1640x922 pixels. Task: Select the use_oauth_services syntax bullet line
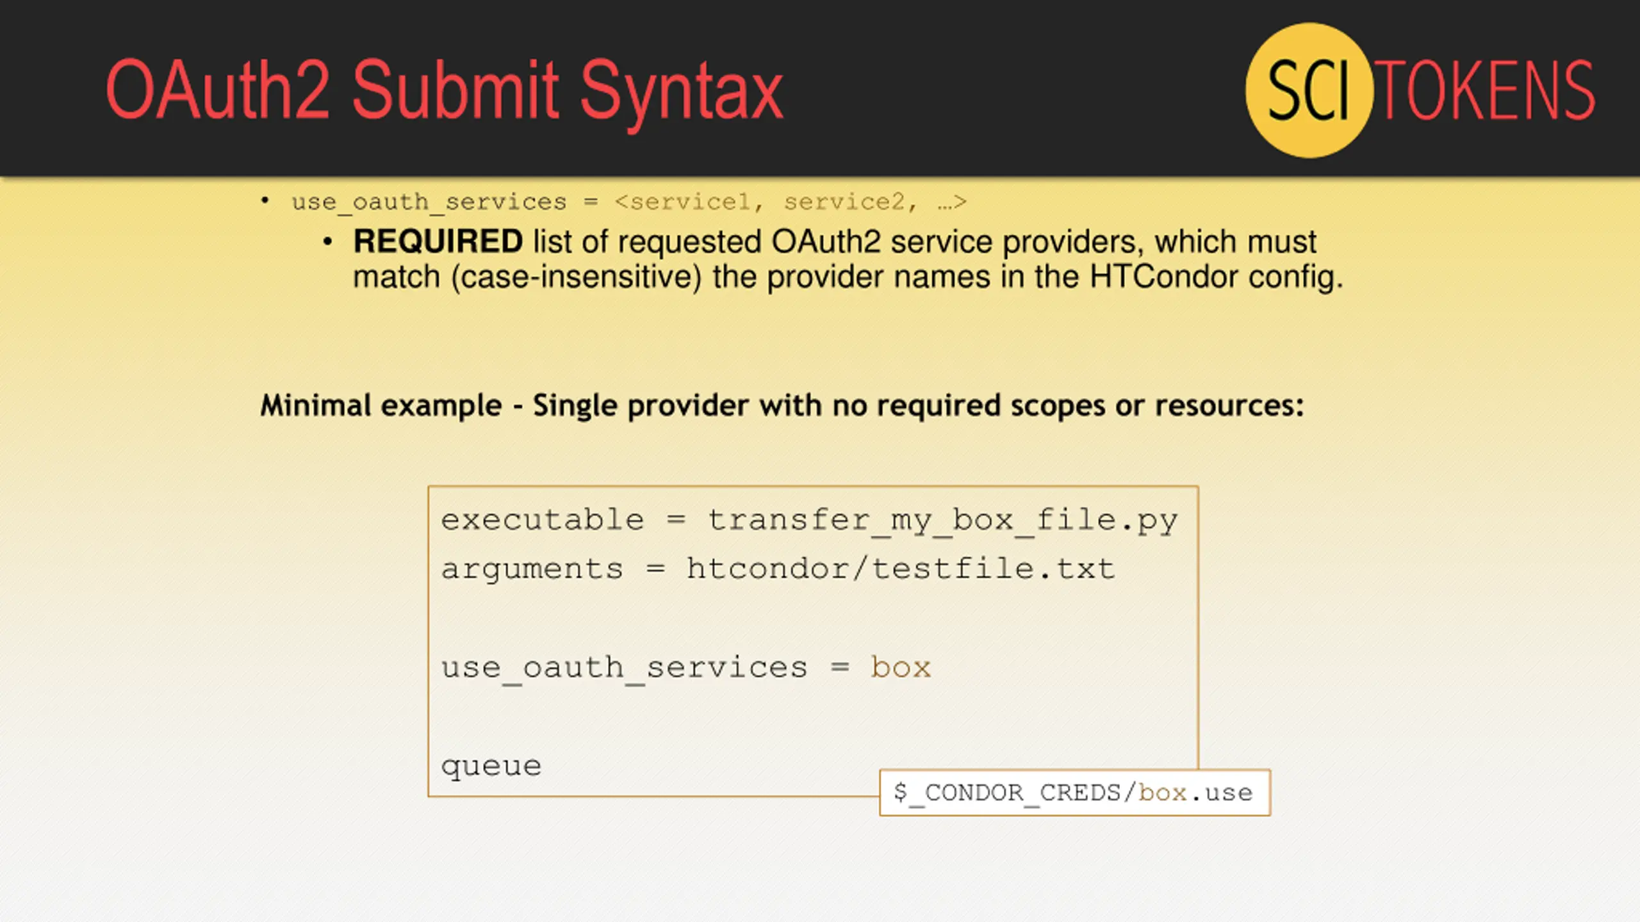coord(628,202)
